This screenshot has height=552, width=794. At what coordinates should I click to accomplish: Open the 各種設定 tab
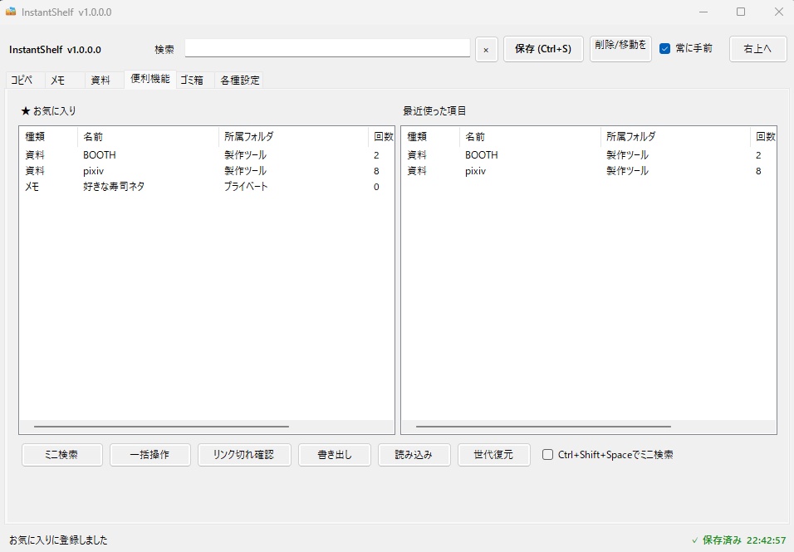click(240, 80)
